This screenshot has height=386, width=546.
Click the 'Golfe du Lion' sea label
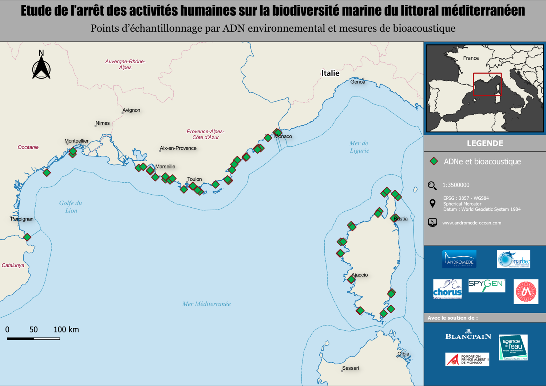point(71,207)
